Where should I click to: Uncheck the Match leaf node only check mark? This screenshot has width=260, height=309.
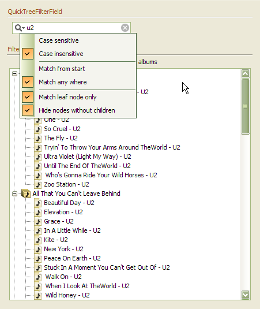(x=28, y=97)
